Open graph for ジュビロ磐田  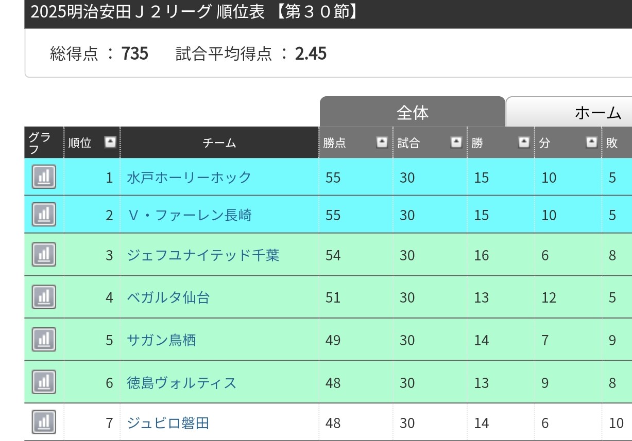tap(44, 422)
